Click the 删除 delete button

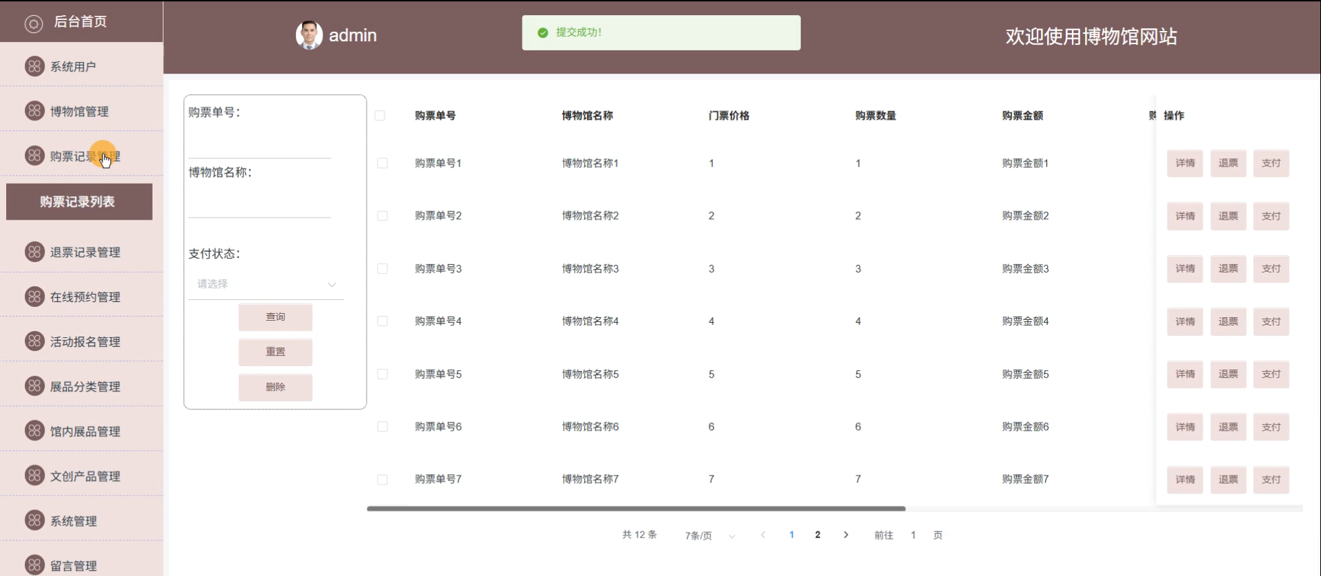coord(275,387)
